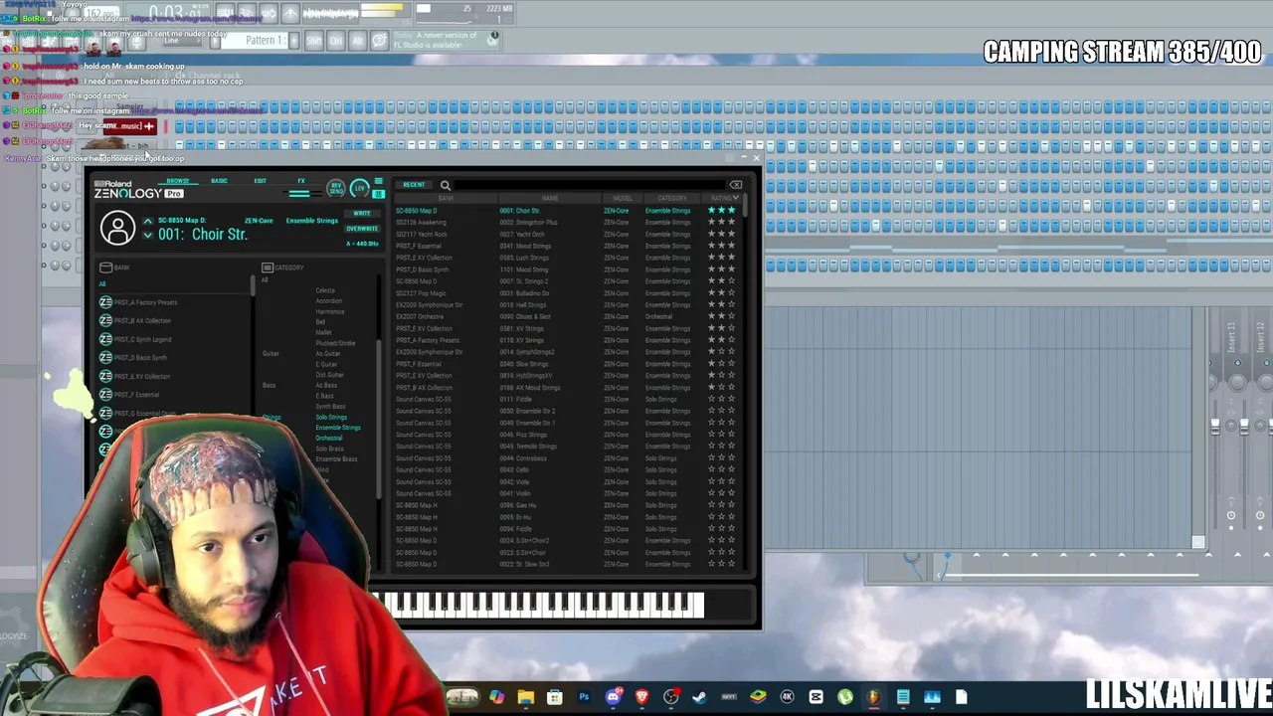Select the PRST_B AX Collection bank icon
This screenshot has height=716, width=1273.
[x=105, y=320]
